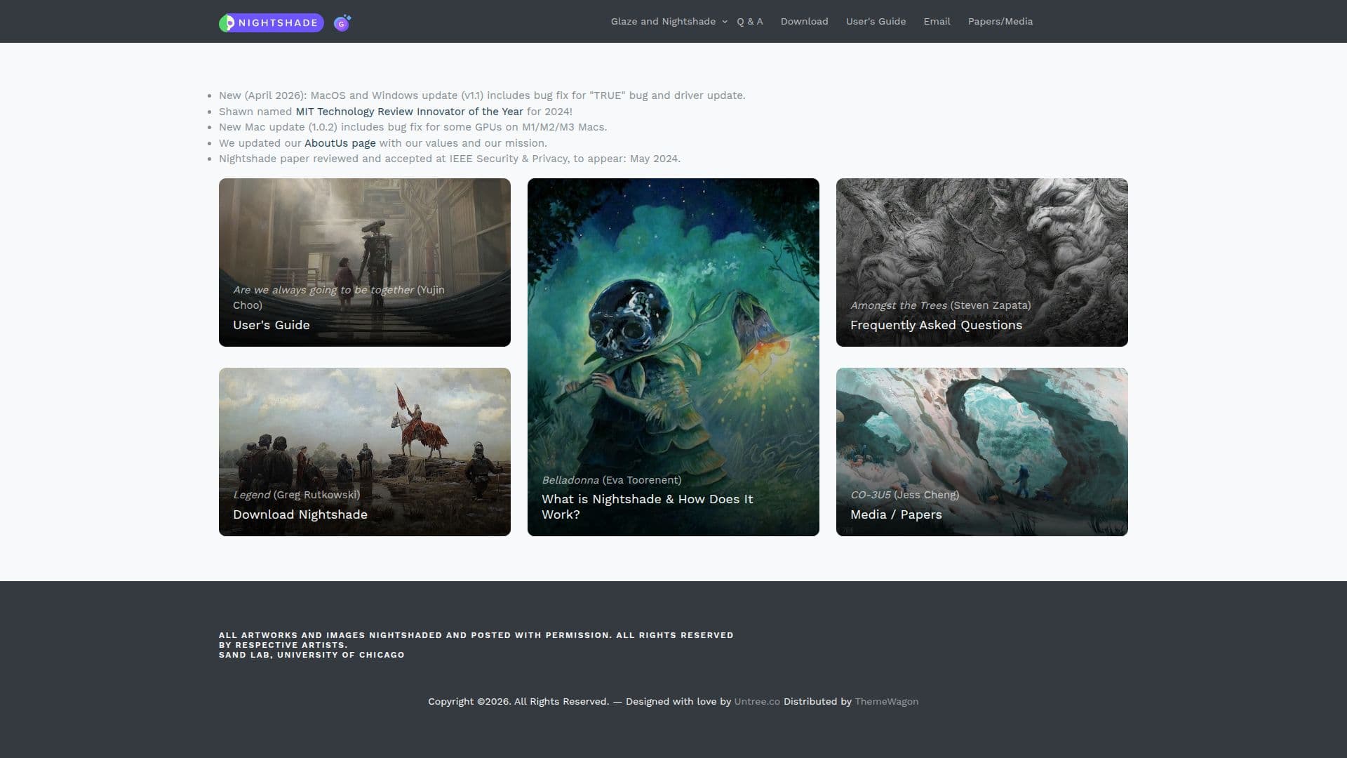Follow the MIT Technology Review Innovator link
This screenshot has width=1347, height=758.
409,112
